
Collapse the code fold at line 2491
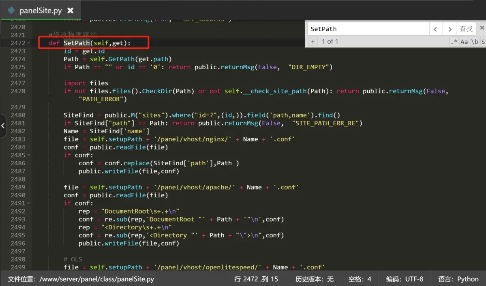tap(28, 203)
